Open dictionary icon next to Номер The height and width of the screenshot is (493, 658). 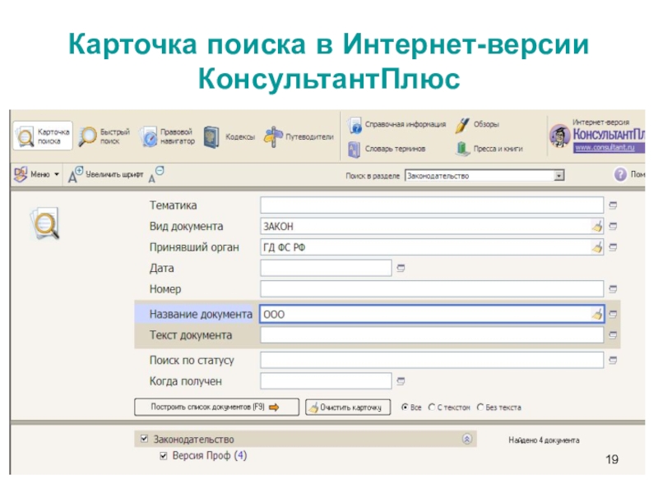tap(613, 289)
